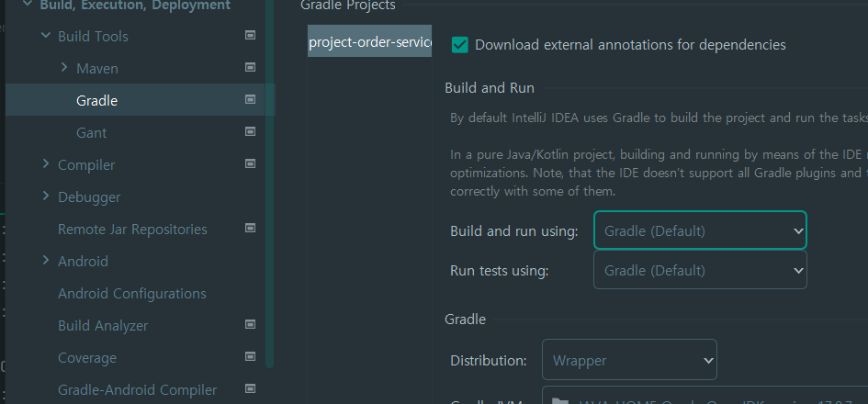Screen dimensions: 868x404
Task: Click the Build and Run section heading
Action: point(490,88)
